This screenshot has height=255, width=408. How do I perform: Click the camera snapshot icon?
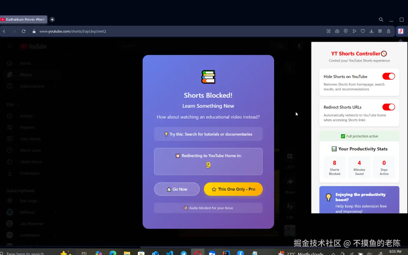coord(337,31)
